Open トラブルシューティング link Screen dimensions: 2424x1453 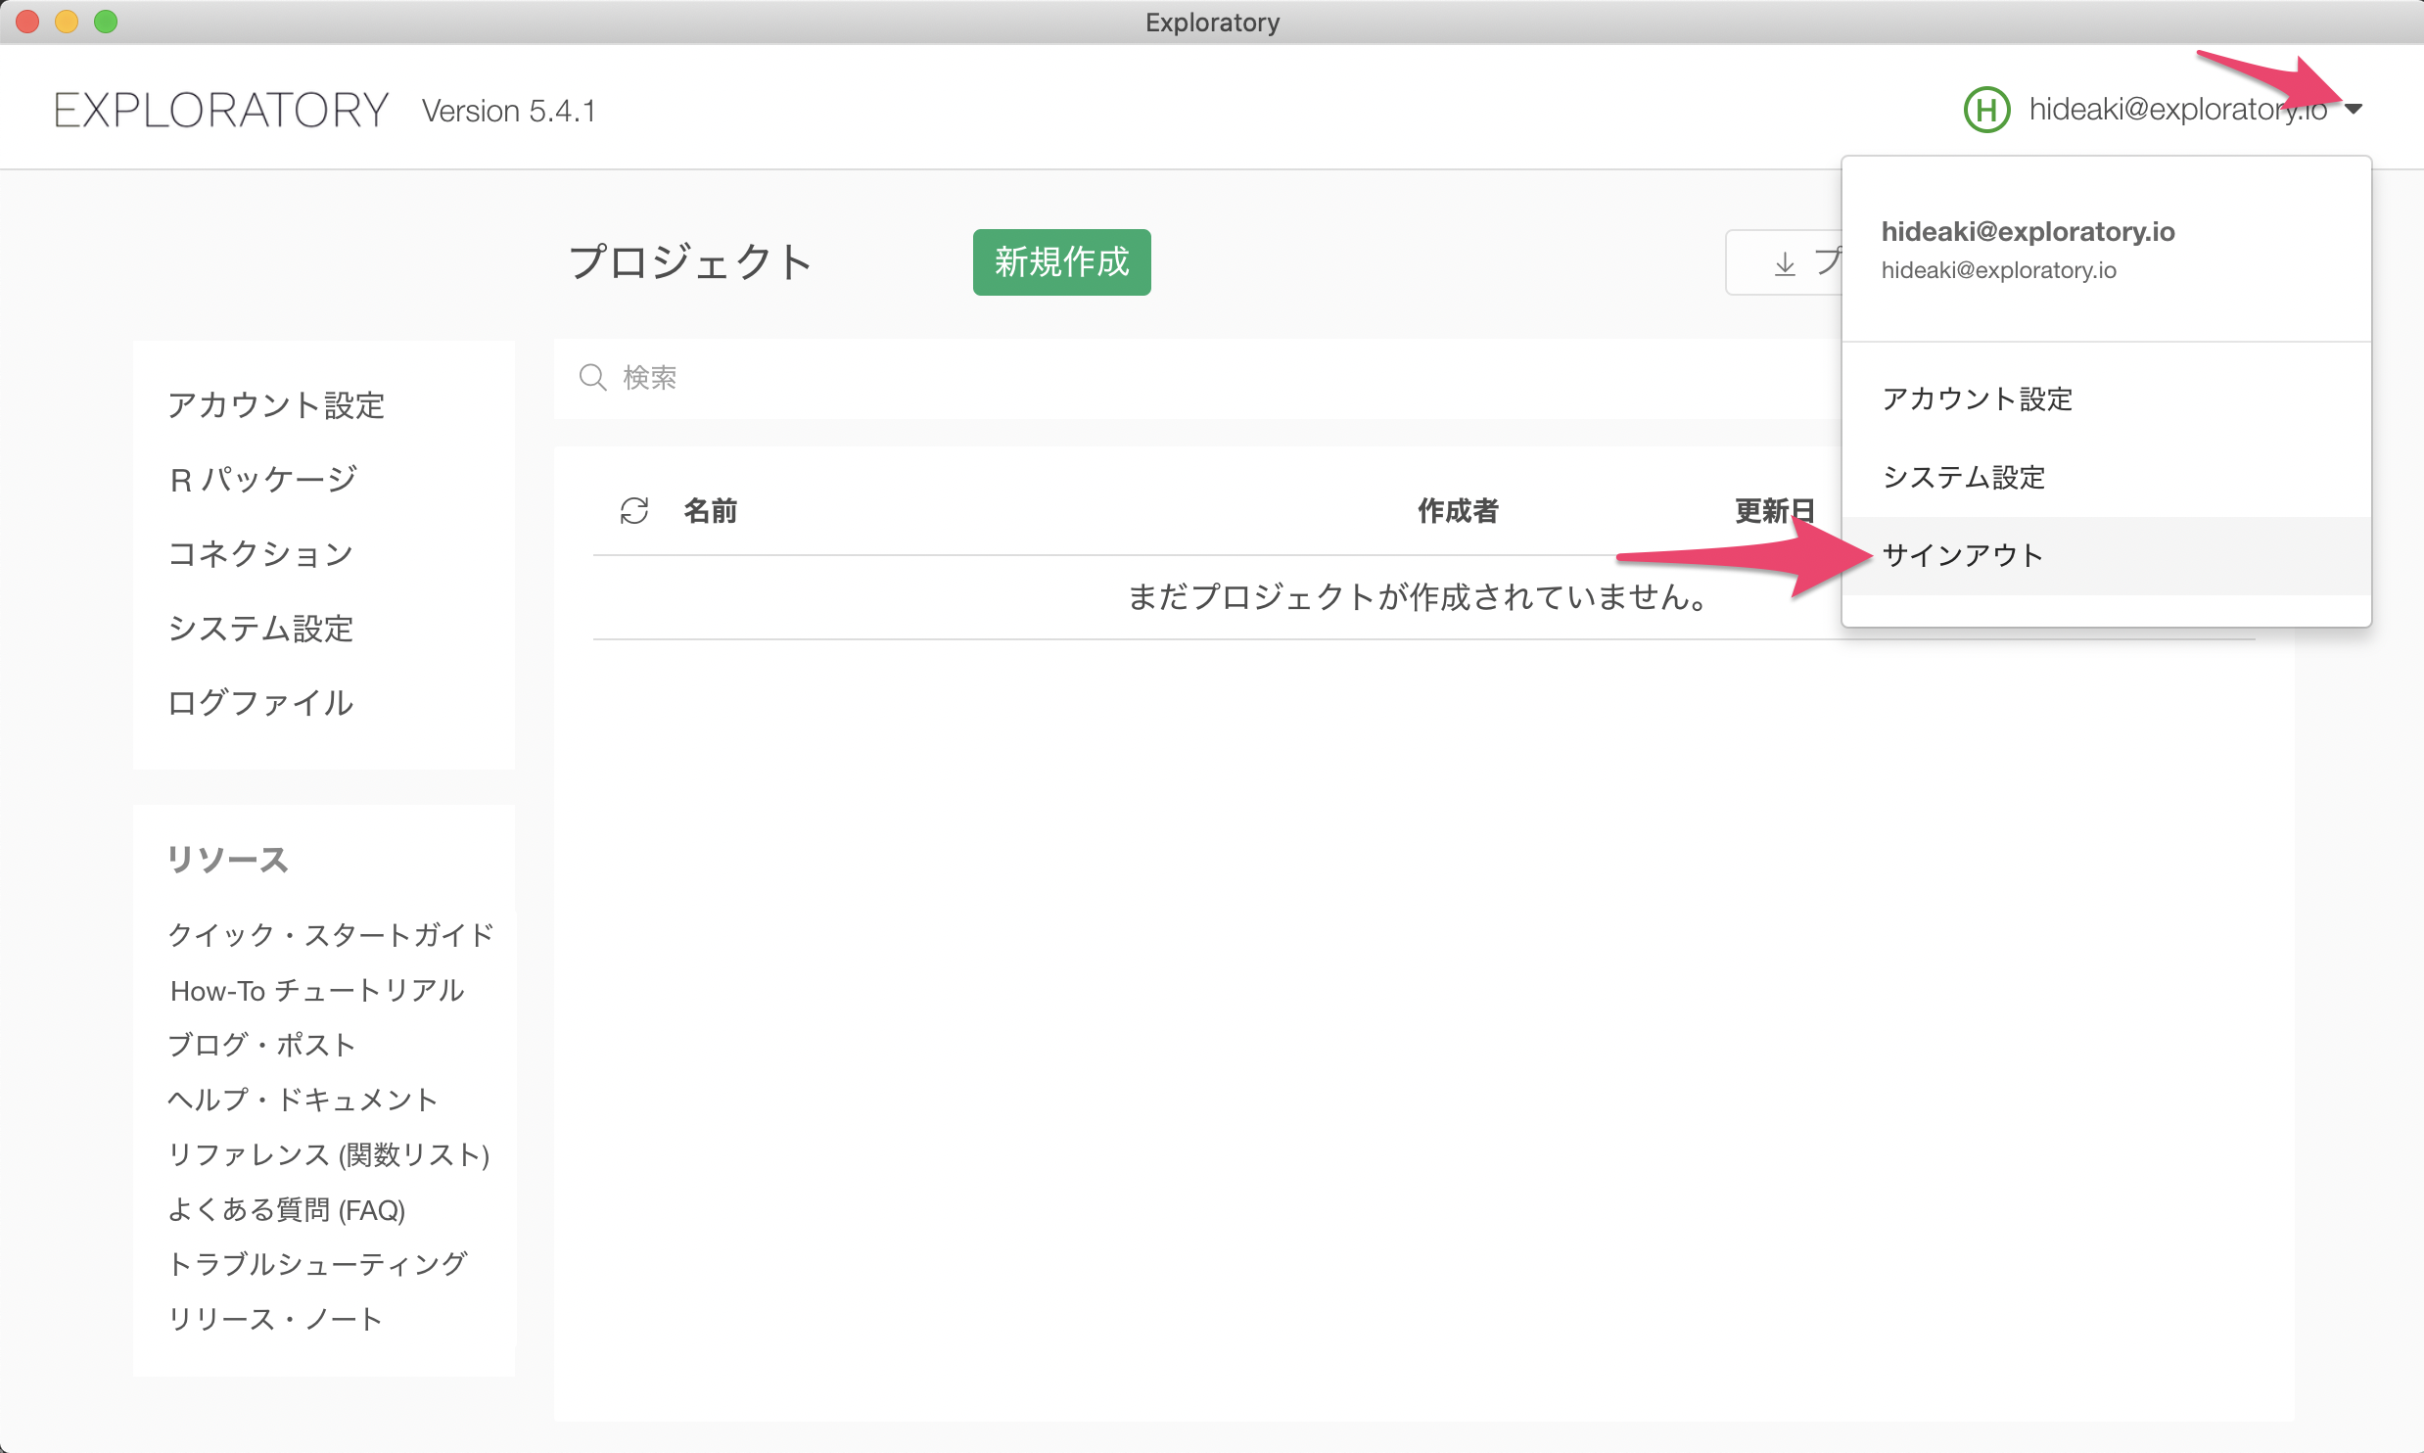[317, 1264]
